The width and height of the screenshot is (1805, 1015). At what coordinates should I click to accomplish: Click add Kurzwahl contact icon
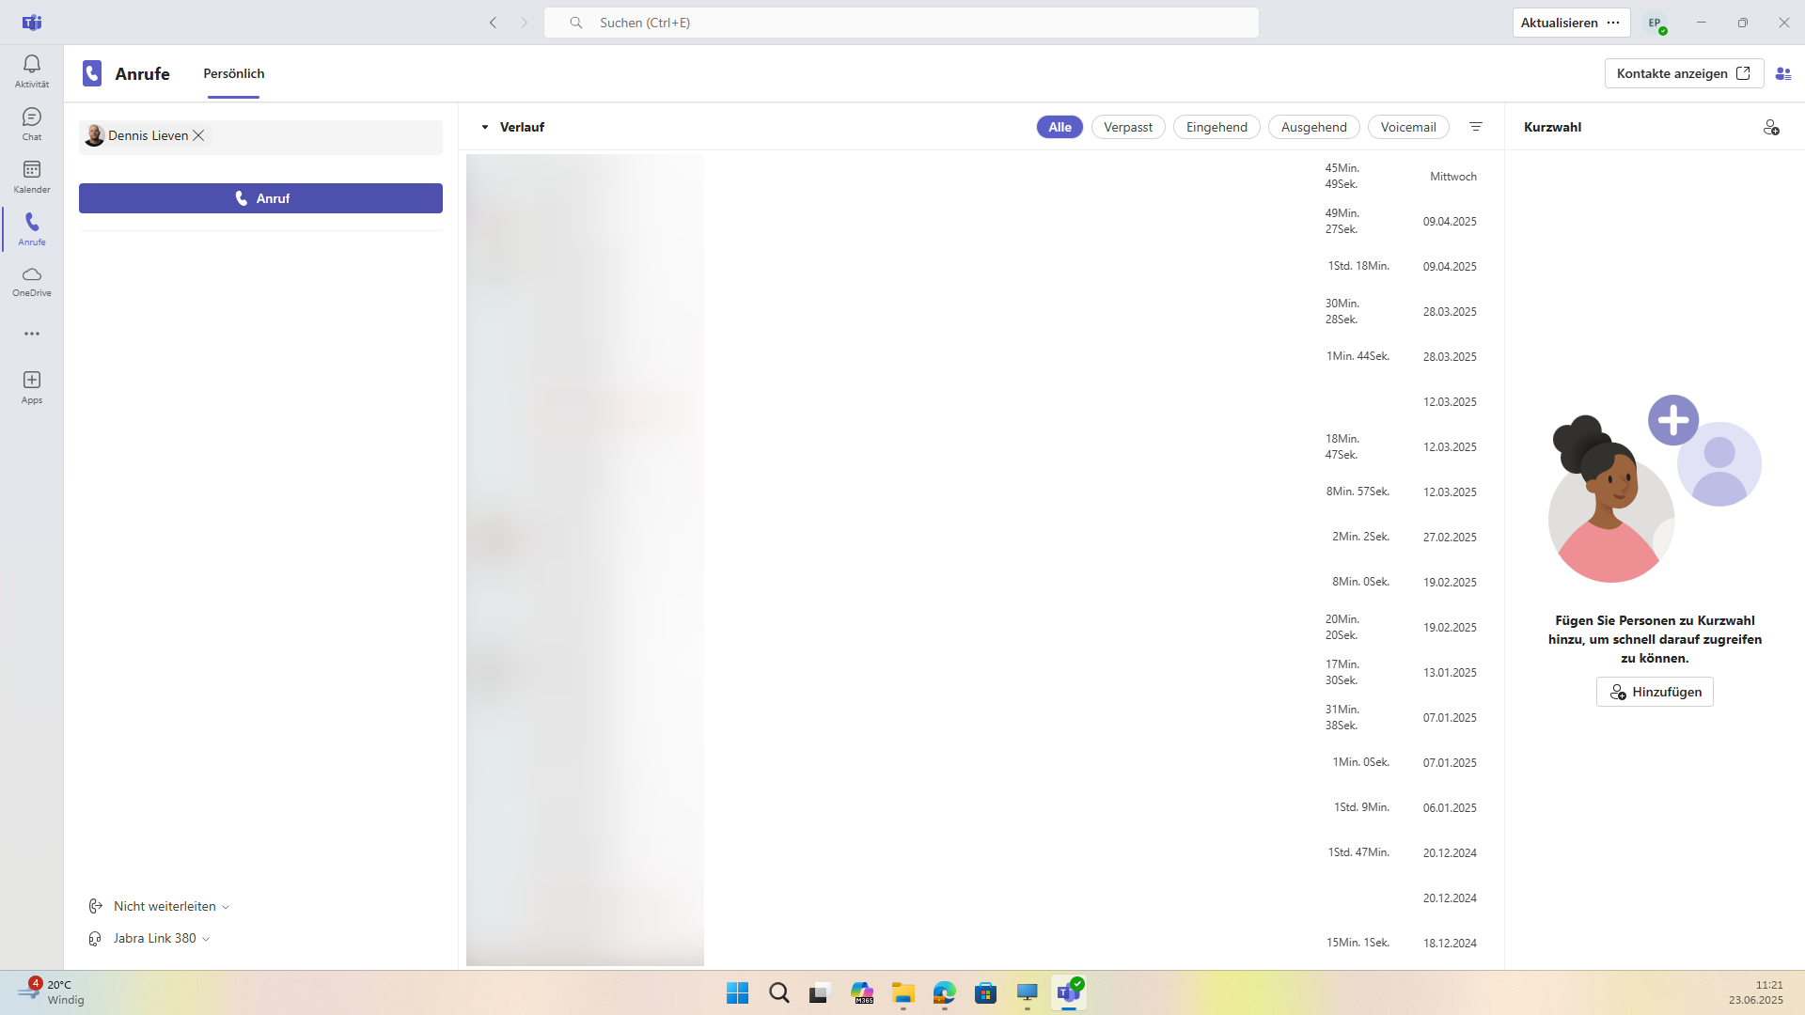[x=1771, y=127]
